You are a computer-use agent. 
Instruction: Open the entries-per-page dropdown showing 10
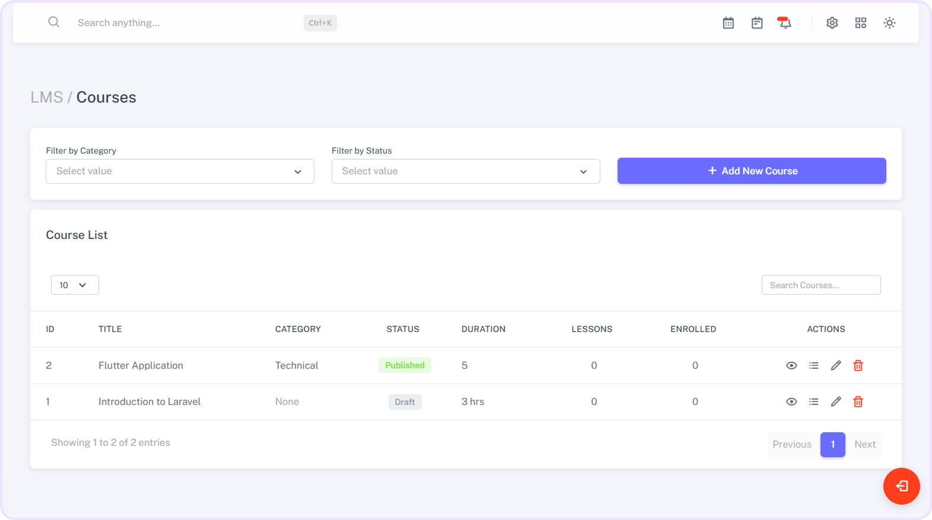75,285
